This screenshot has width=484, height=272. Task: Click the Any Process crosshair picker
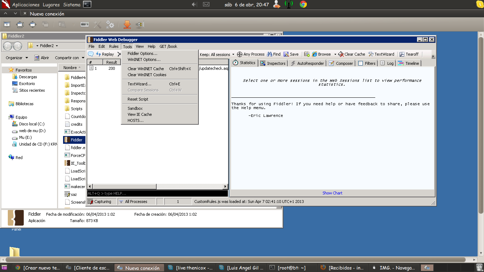click(251, 54)
